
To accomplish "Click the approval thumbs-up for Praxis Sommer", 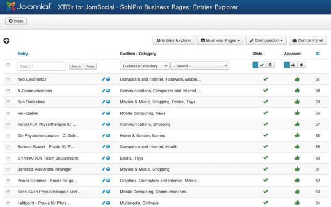I will click(x=297, y=181).
